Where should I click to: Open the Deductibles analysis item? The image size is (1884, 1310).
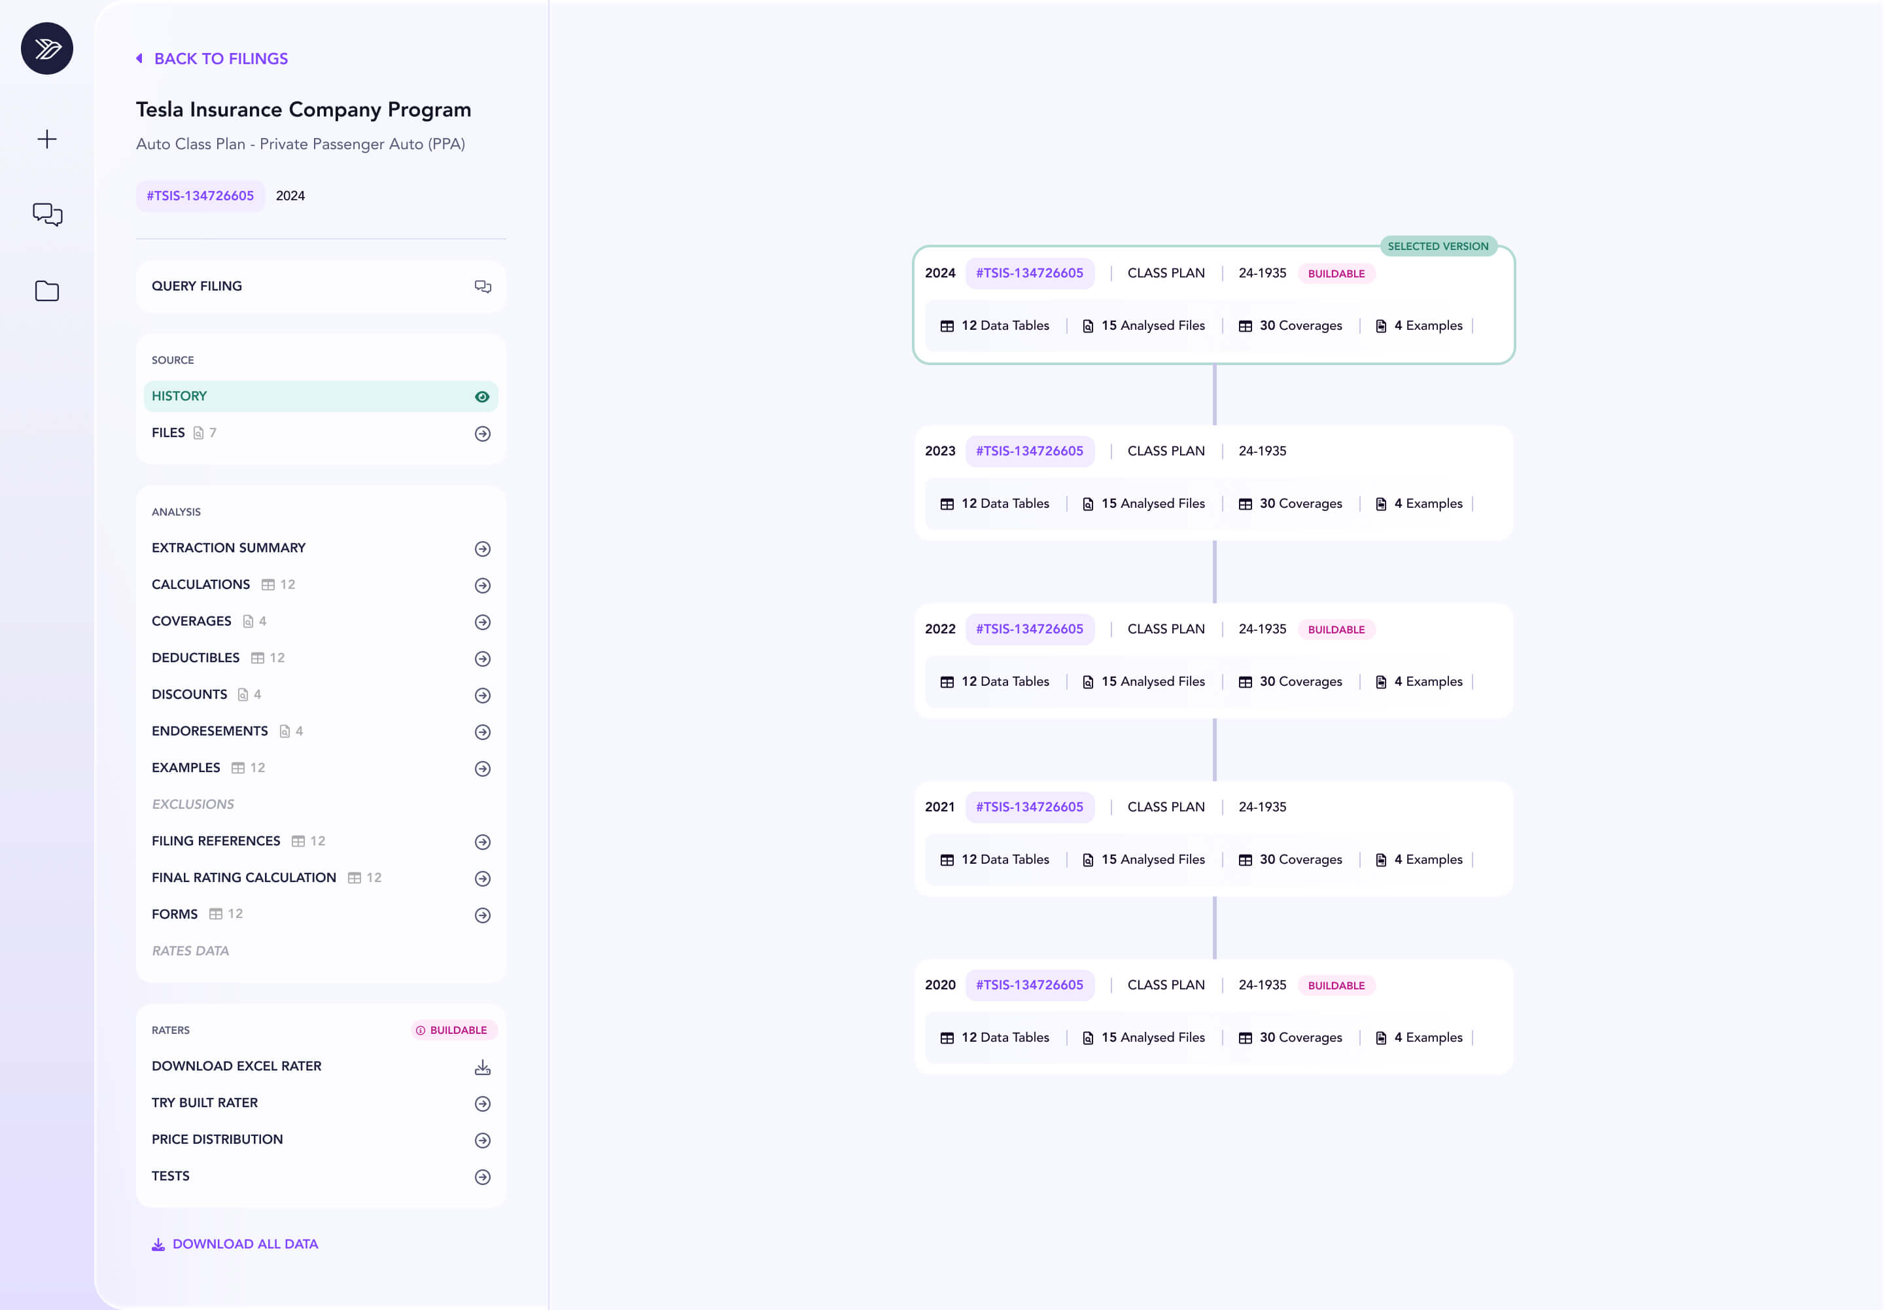click(196, 658)
